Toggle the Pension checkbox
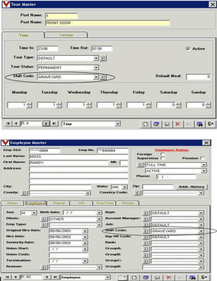This screenshot has height=281, width=217. pyautogui.click(x=202, y=158)
